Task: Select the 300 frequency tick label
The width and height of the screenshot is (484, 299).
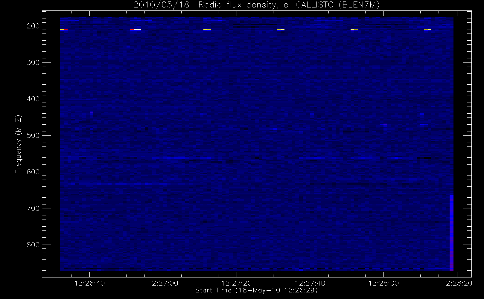Action: click(x=33, y=62)
